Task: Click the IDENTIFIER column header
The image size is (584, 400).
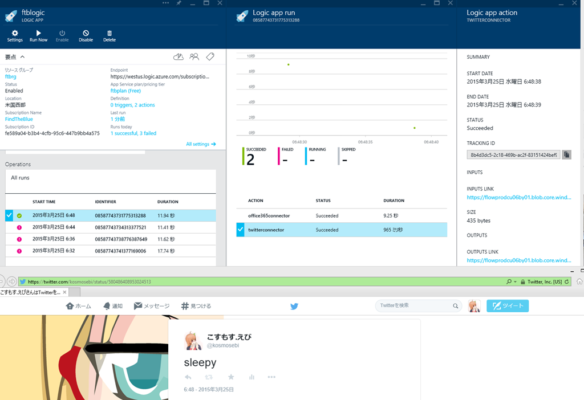Action: (x=106, y=202)
